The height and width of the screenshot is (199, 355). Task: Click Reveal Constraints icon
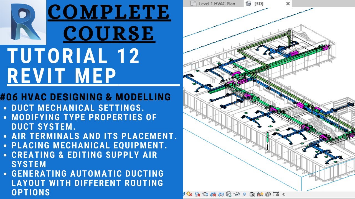click(x=276, y=194)
